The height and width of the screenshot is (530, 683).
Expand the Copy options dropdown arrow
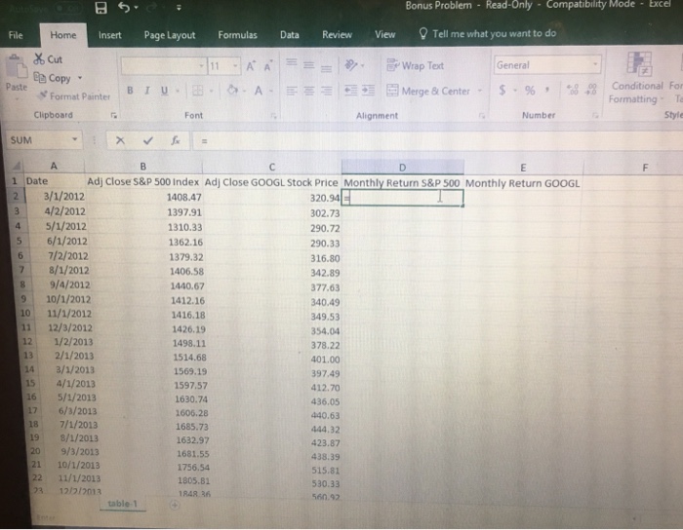[x=80, y=78]
